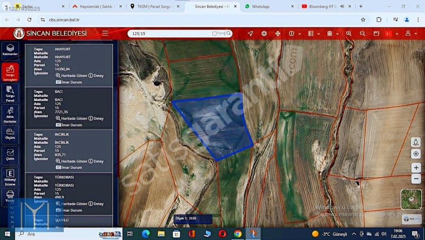Image resolution: width=425 pixels, height=240 pixels.
Task: Select the Ölçüm measurement tool
Action: 10,134
